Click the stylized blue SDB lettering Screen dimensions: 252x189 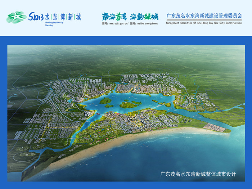pyautogui.click(x=36, y=17)
